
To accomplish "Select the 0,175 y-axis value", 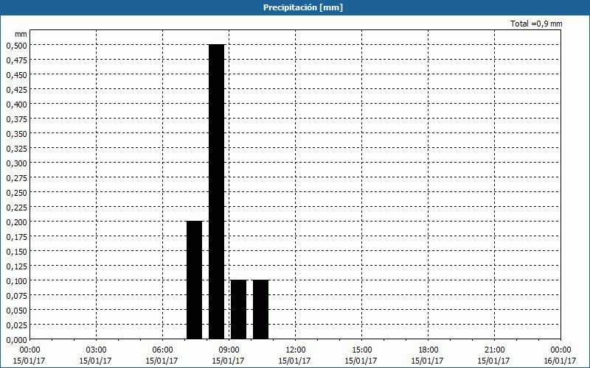I will [16, 237].
